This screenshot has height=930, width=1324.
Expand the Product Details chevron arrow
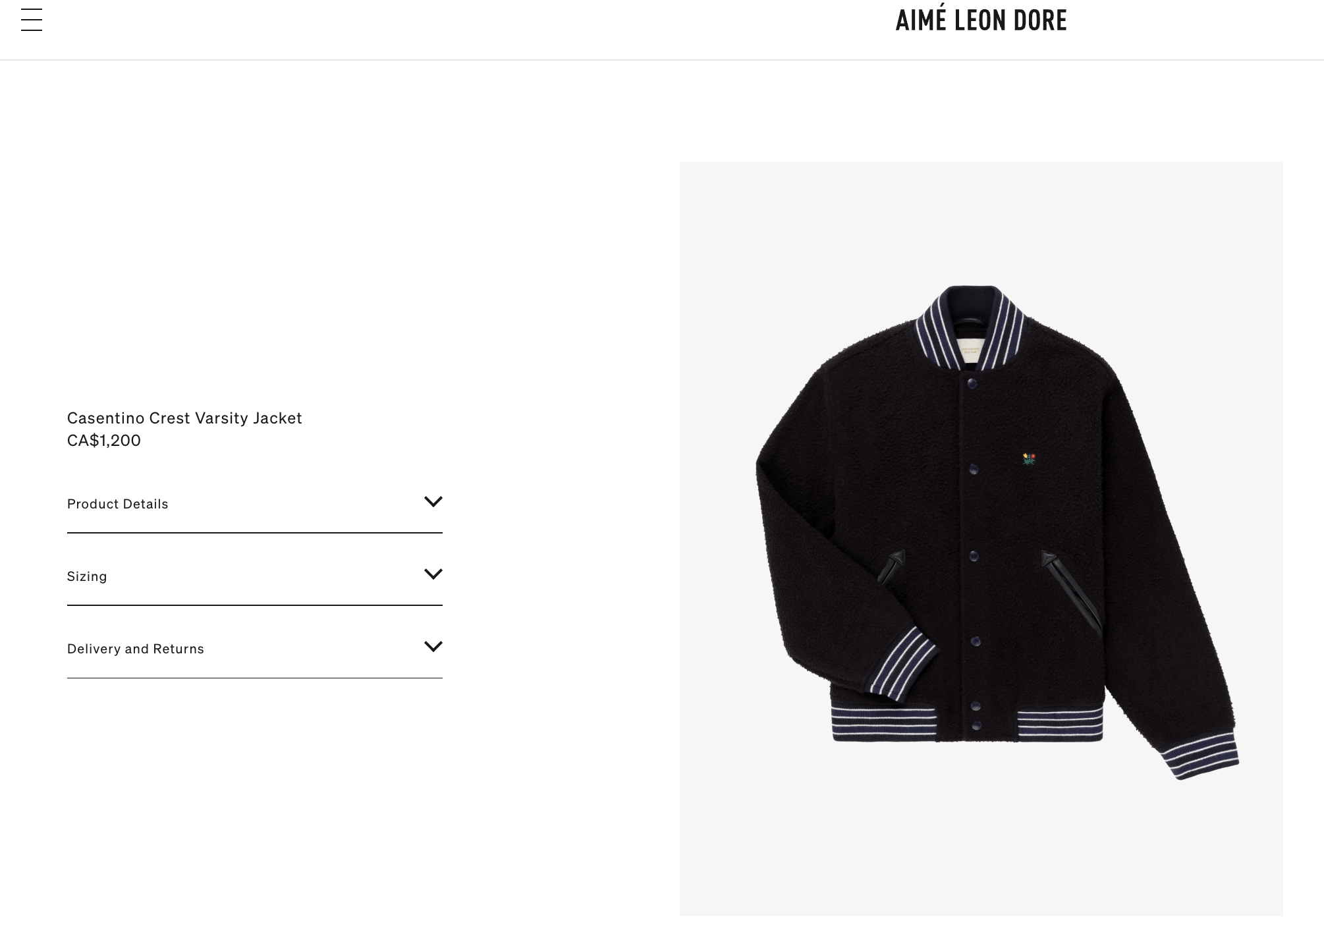(433, 502)
